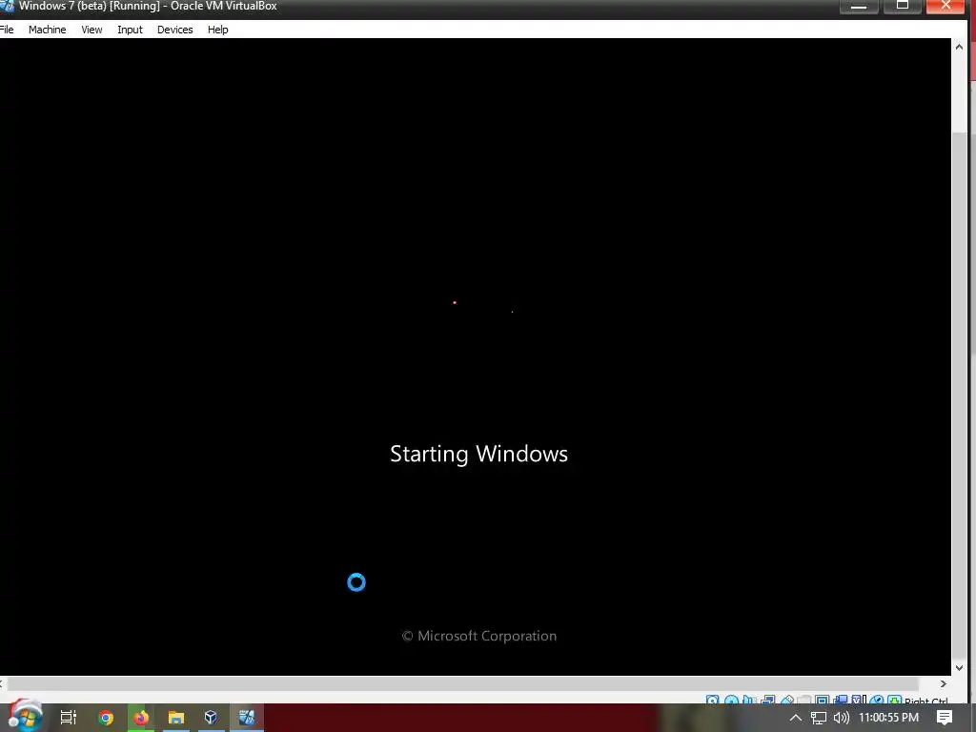
Task: Click inside the VM Starting Windows screen
Action: (x=476, y=356)
